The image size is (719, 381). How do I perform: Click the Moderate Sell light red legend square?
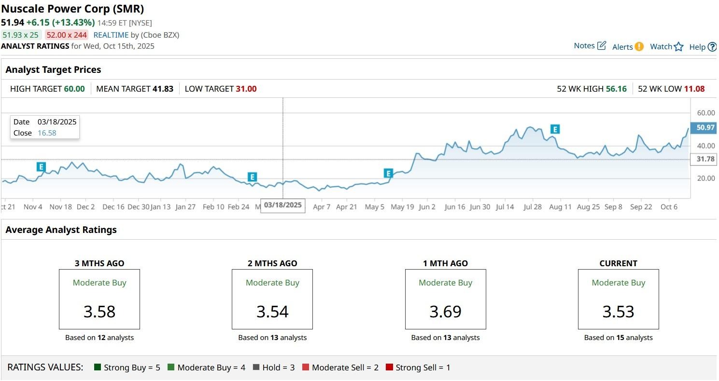[306, 367]
